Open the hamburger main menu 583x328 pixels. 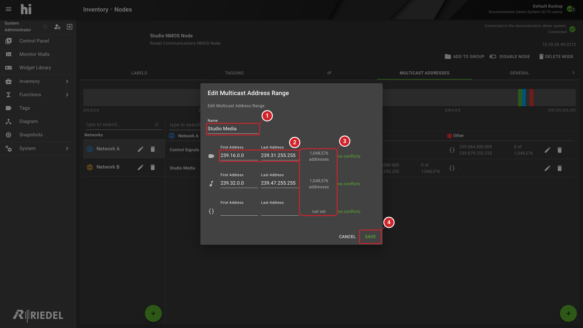click(x=9, y=9)
